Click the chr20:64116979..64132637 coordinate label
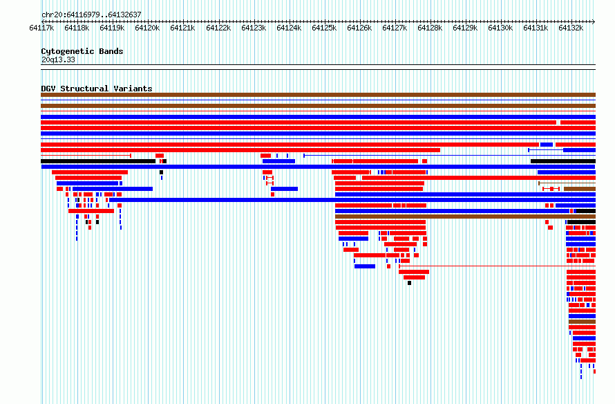This screenshot has height=404, width=615. click(x=91, y=15)
